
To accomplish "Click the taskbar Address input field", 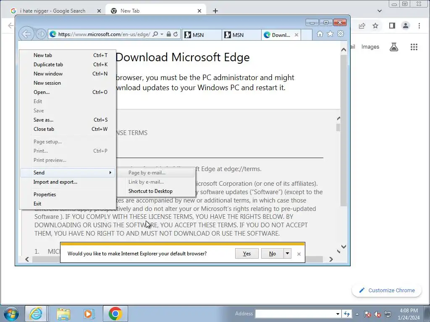I will pos(295,314).
